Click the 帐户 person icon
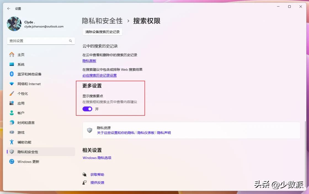Viewport: 309px width, 194px height. (12, 113)
